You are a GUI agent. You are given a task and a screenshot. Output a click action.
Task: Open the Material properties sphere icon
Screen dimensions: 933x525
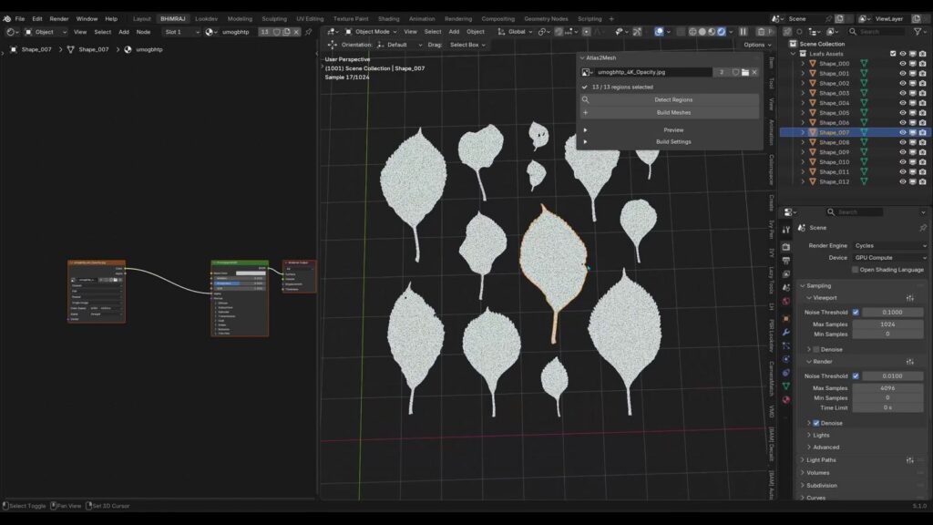(786, 400)
